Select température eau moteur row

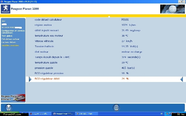tap(49, 36)
